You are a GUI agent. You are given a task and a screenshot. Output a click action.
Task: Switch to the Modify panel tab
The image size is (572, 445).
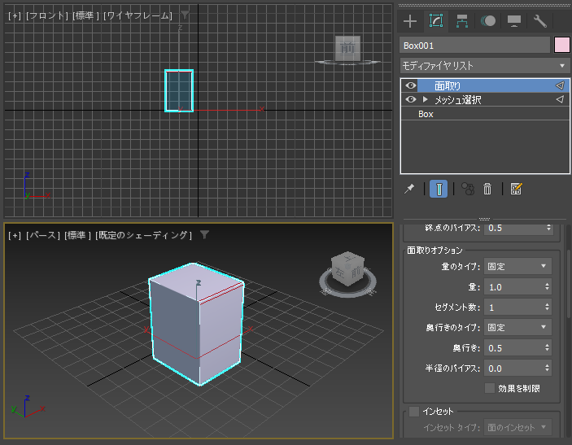coord(436,21)
